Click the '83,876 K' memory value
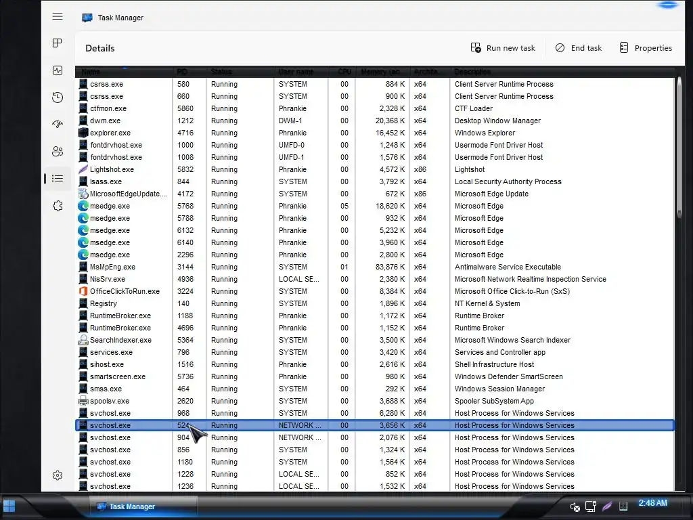 [390, 267]
